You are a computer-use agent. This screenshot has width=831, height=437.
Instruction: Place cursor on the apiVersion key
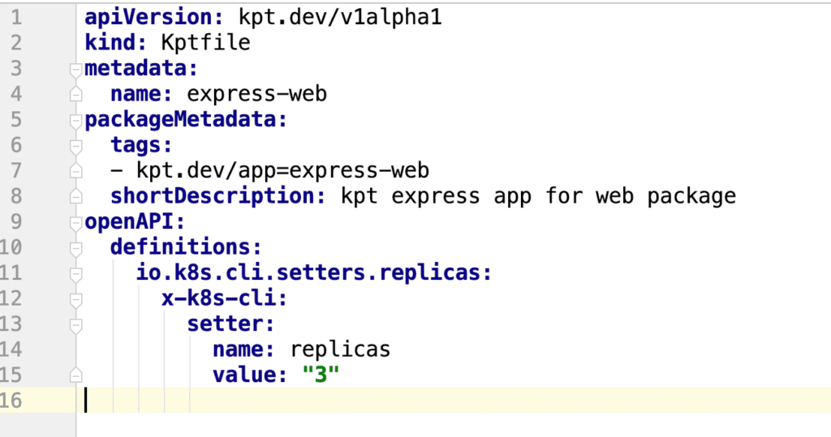[x=144, y=17]
